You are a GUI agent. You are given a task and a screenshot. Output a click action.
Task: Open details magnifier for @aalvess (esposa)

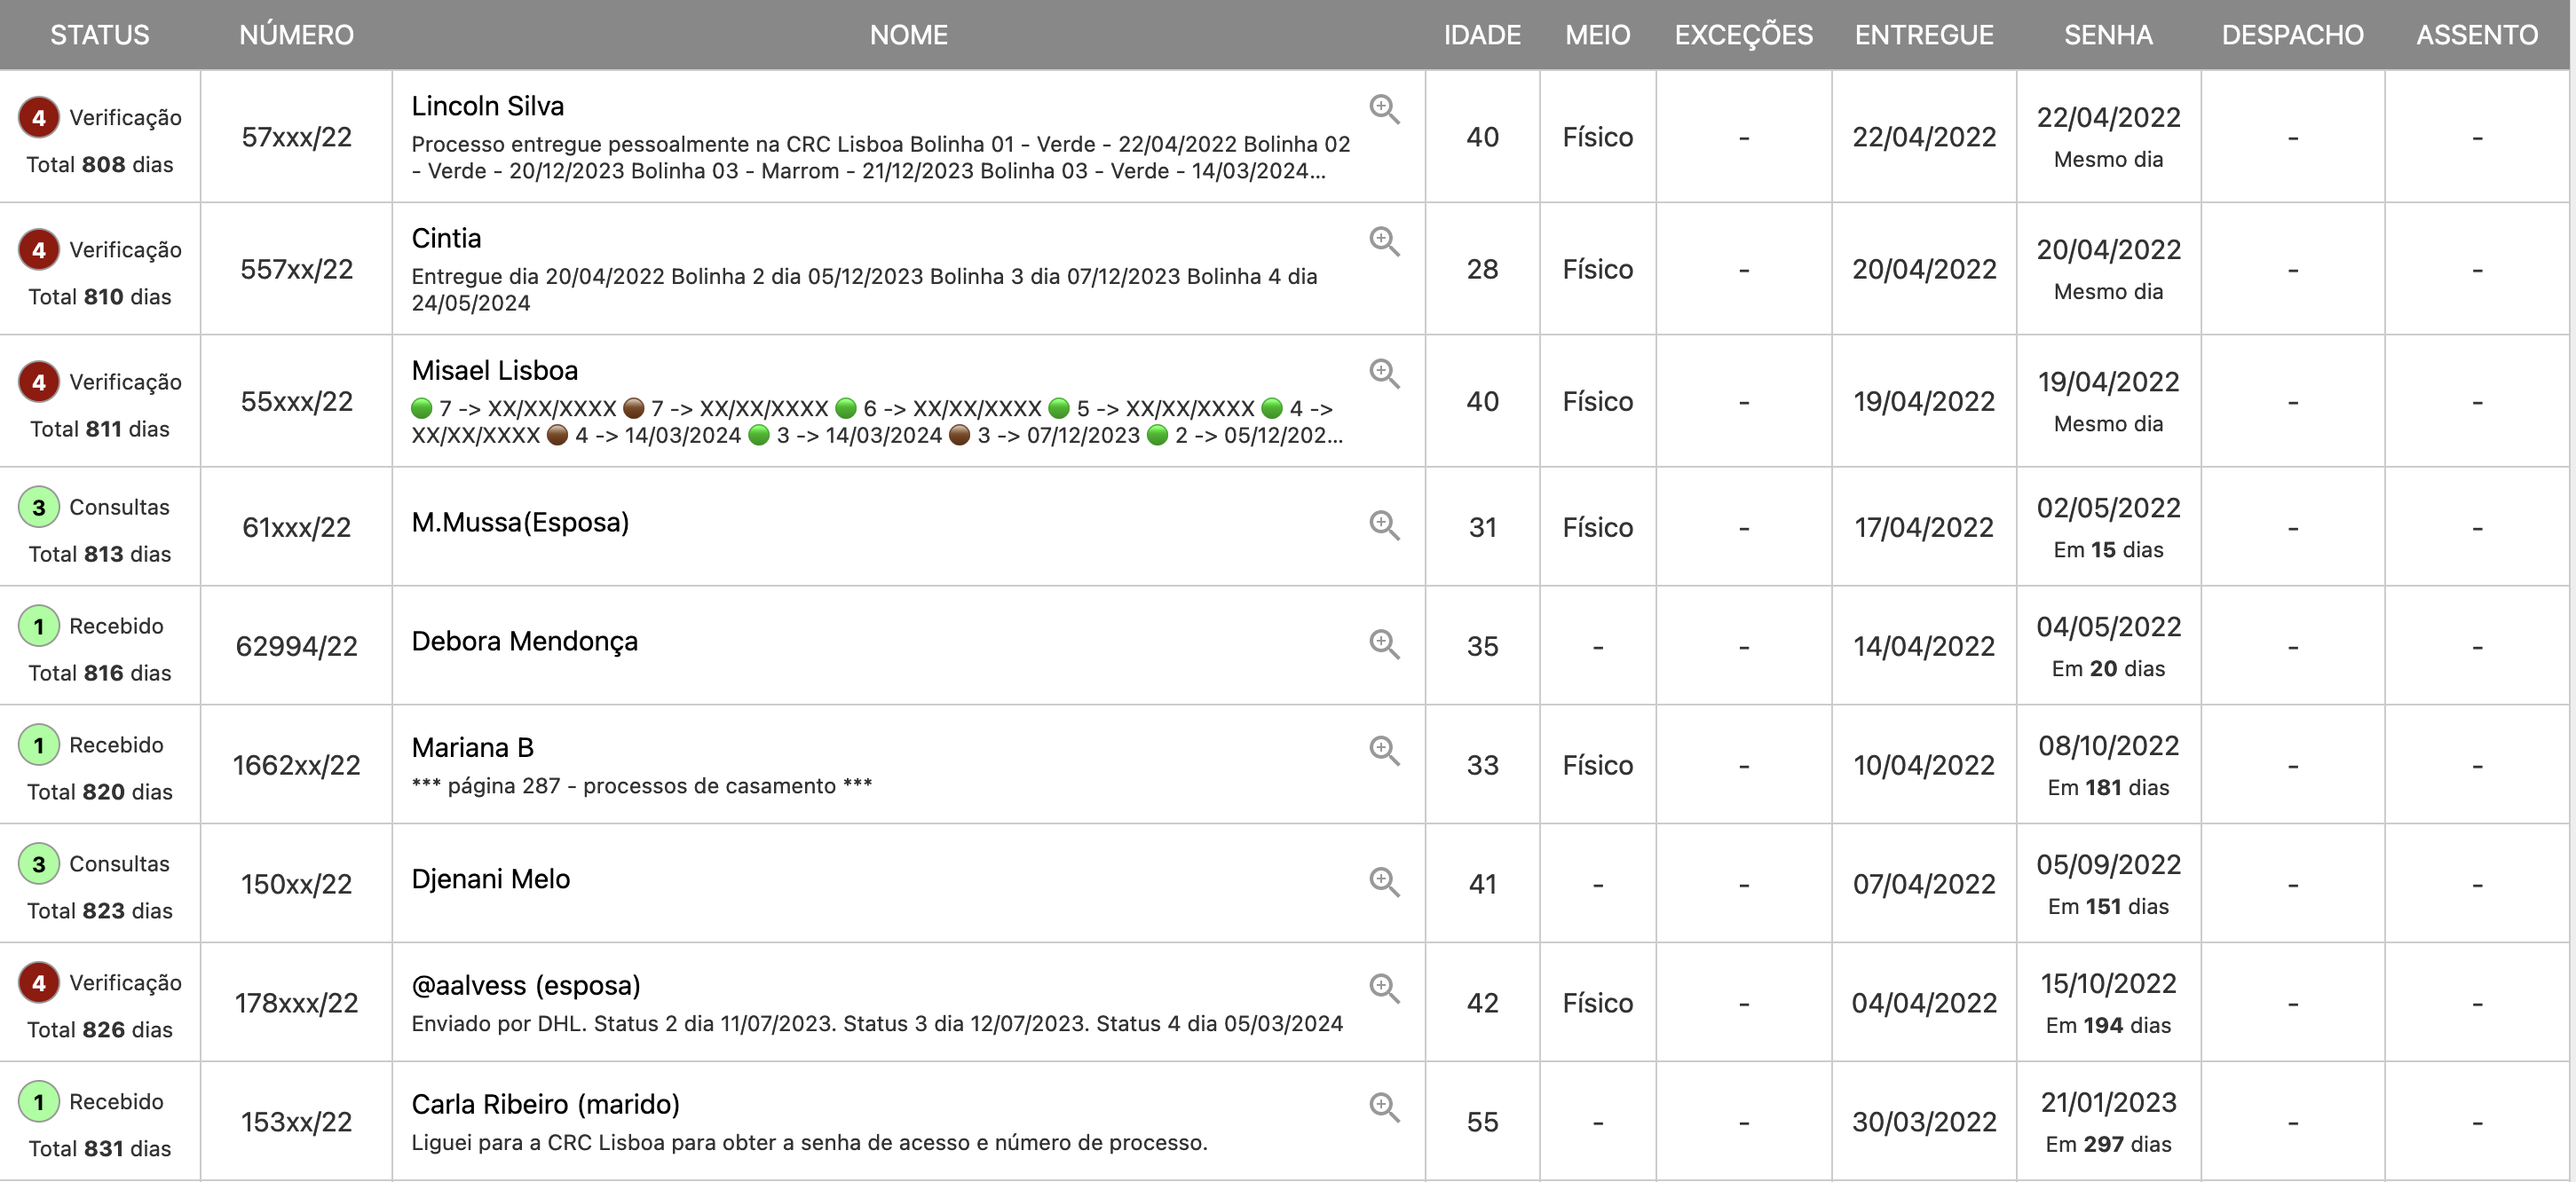pyautogui.click(x=1384, y=989)
